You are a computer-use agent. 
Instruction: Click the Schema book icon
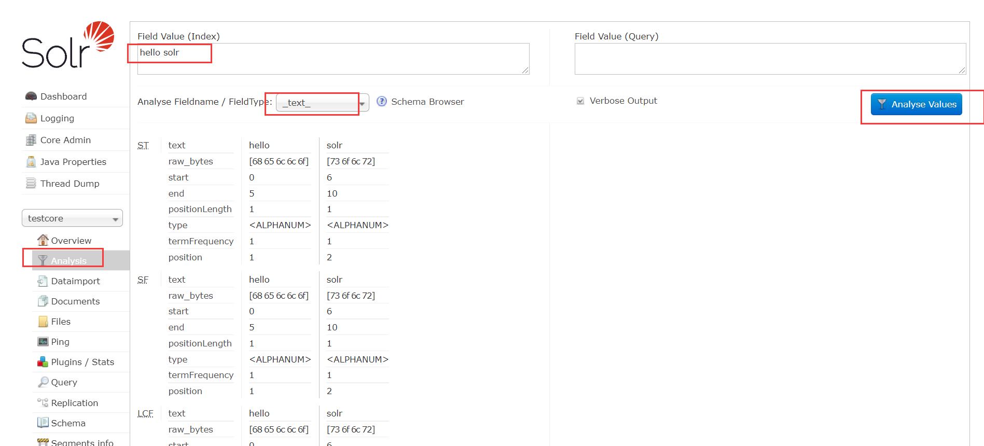pos(43,423)
